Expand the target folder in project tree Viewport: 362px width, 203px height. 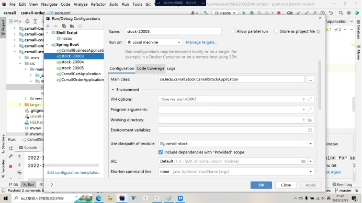(x=20, y=104)
